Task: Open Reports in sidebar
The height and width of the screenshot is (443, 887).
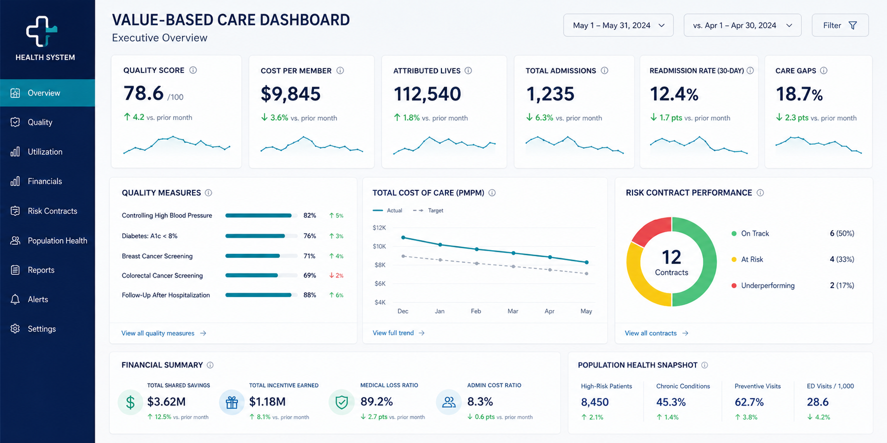Action: pos(47,270)
